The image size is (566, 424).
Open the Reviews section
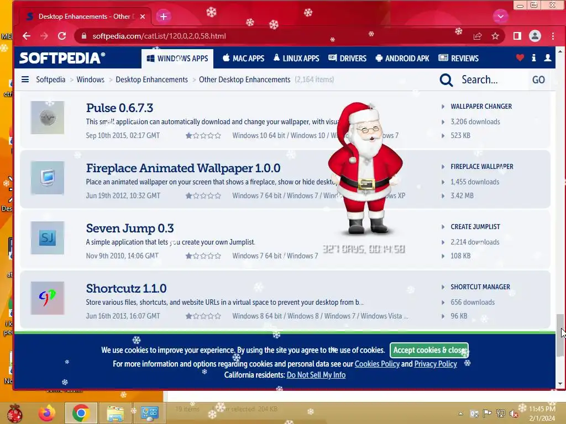point(458,59)
